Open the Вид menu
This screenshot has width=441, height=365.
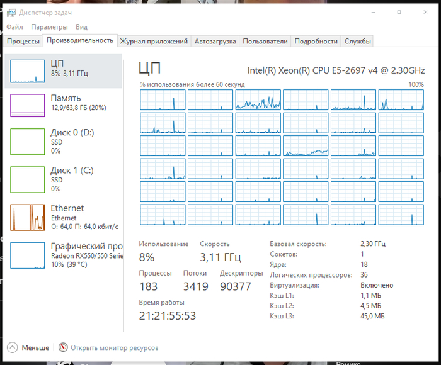click(81, 27)
